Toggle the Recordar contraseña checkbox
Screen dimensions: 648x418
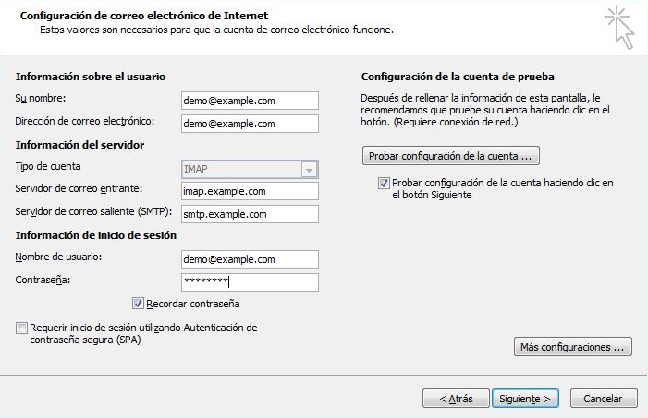click(x=138, y=304)
